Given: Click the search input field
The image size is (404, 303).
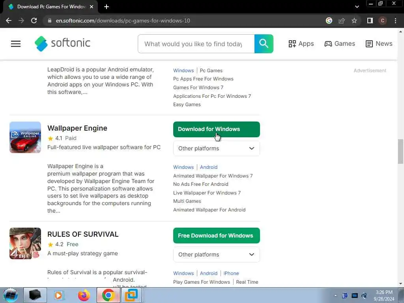Looking at the screenshot, I should pos(196,44).
